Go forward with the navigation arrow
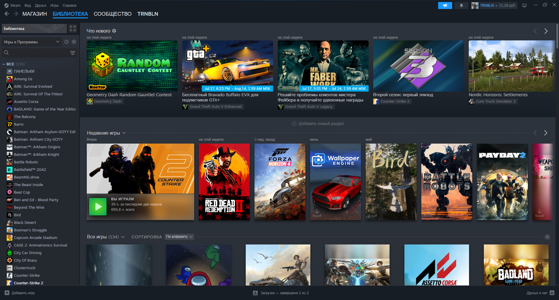The height and width of the screenshot is (300, 559). [x=16, y=14]
